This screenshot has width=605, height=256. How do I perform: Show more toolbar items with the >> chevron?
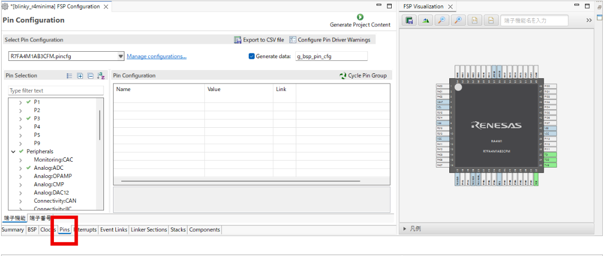[x=589, y=20]
